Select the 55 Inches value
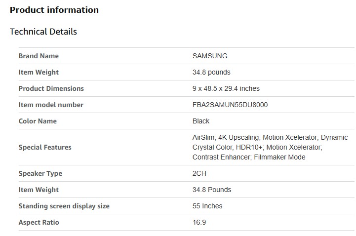The image size is (356, 236). (207, 206)
